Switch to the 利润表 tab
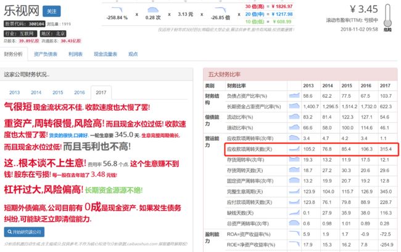Viewport: 401px width, 252px height. [75, 54]
